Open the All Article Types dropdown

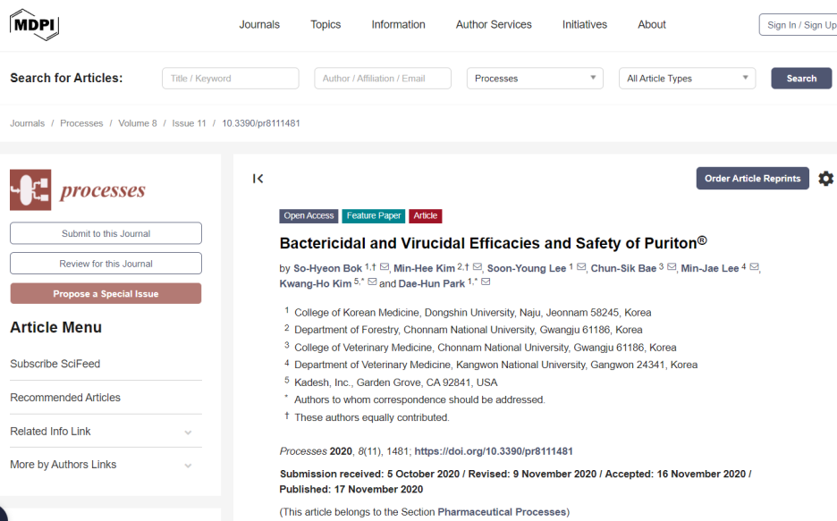[x=687, y=79]
